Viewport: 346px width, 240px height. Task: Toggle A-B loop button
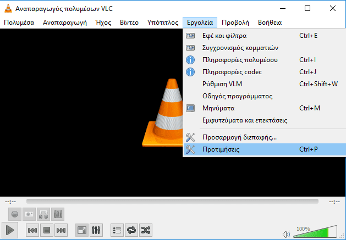pyautogui.click(x=43, y=214)
